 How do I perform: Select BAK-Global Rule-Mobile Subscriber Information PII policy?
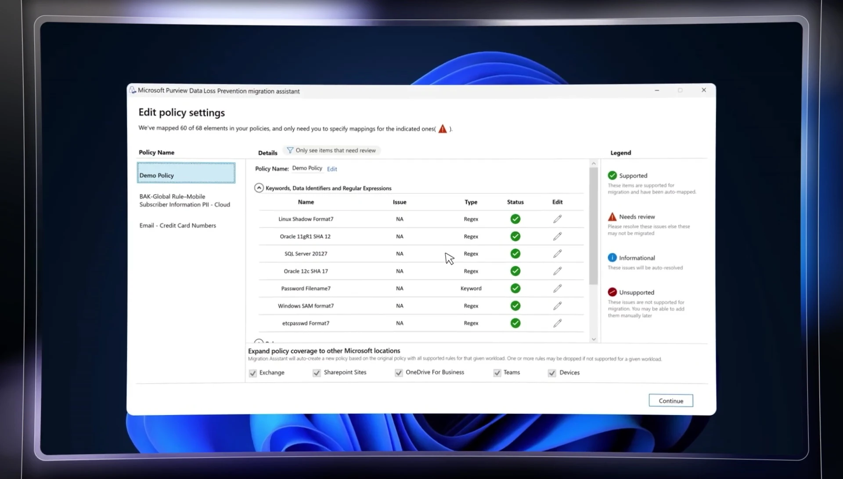[x=185, y=200]
